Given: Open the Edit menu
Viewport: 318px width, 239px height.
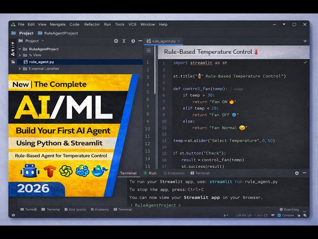Looking at the screenshot, I should click(31, 24).
